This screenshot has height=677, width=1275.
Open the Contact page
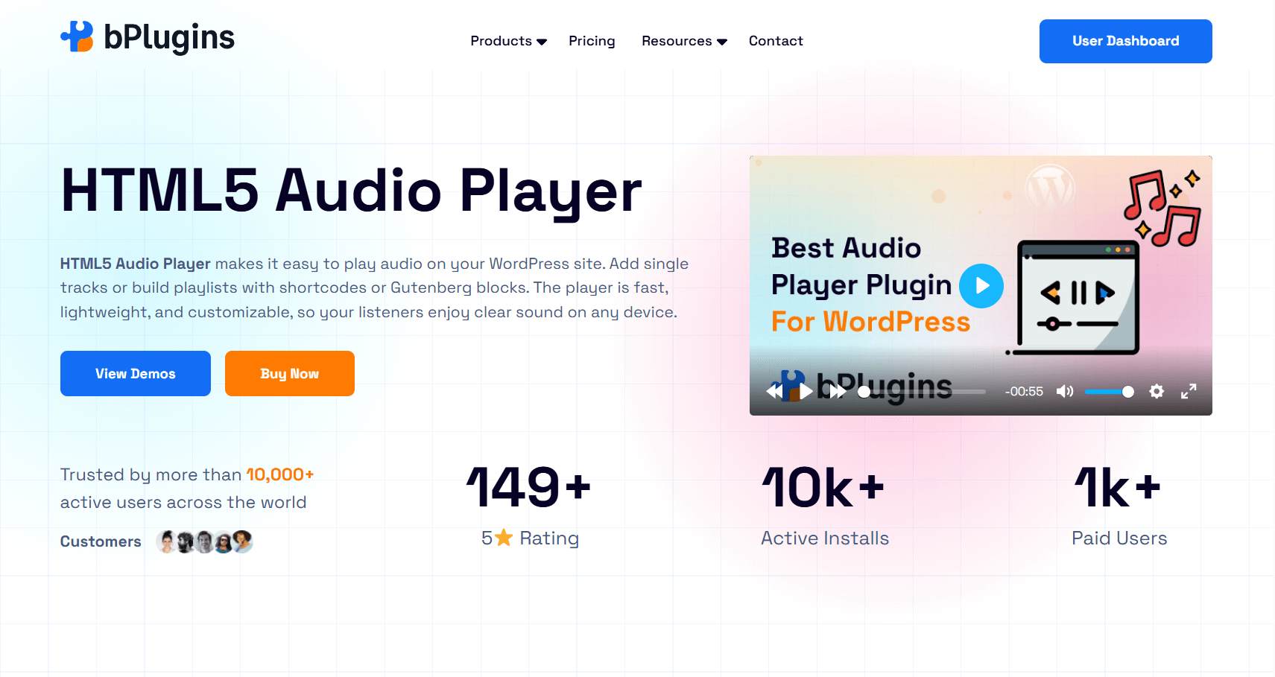pyautogui.click(x=776, y=41)
